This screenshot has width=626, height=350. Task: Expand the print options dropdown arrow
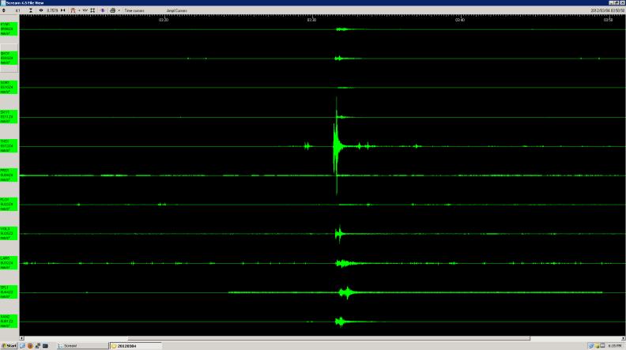[x=119, y=10]
